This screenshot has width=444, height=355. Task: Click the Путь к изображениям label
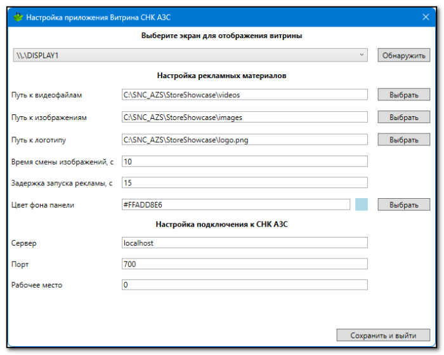(49, 117)
